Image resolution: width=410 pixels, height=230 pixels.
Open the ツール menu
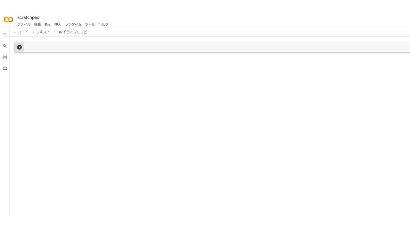[90, 24]
